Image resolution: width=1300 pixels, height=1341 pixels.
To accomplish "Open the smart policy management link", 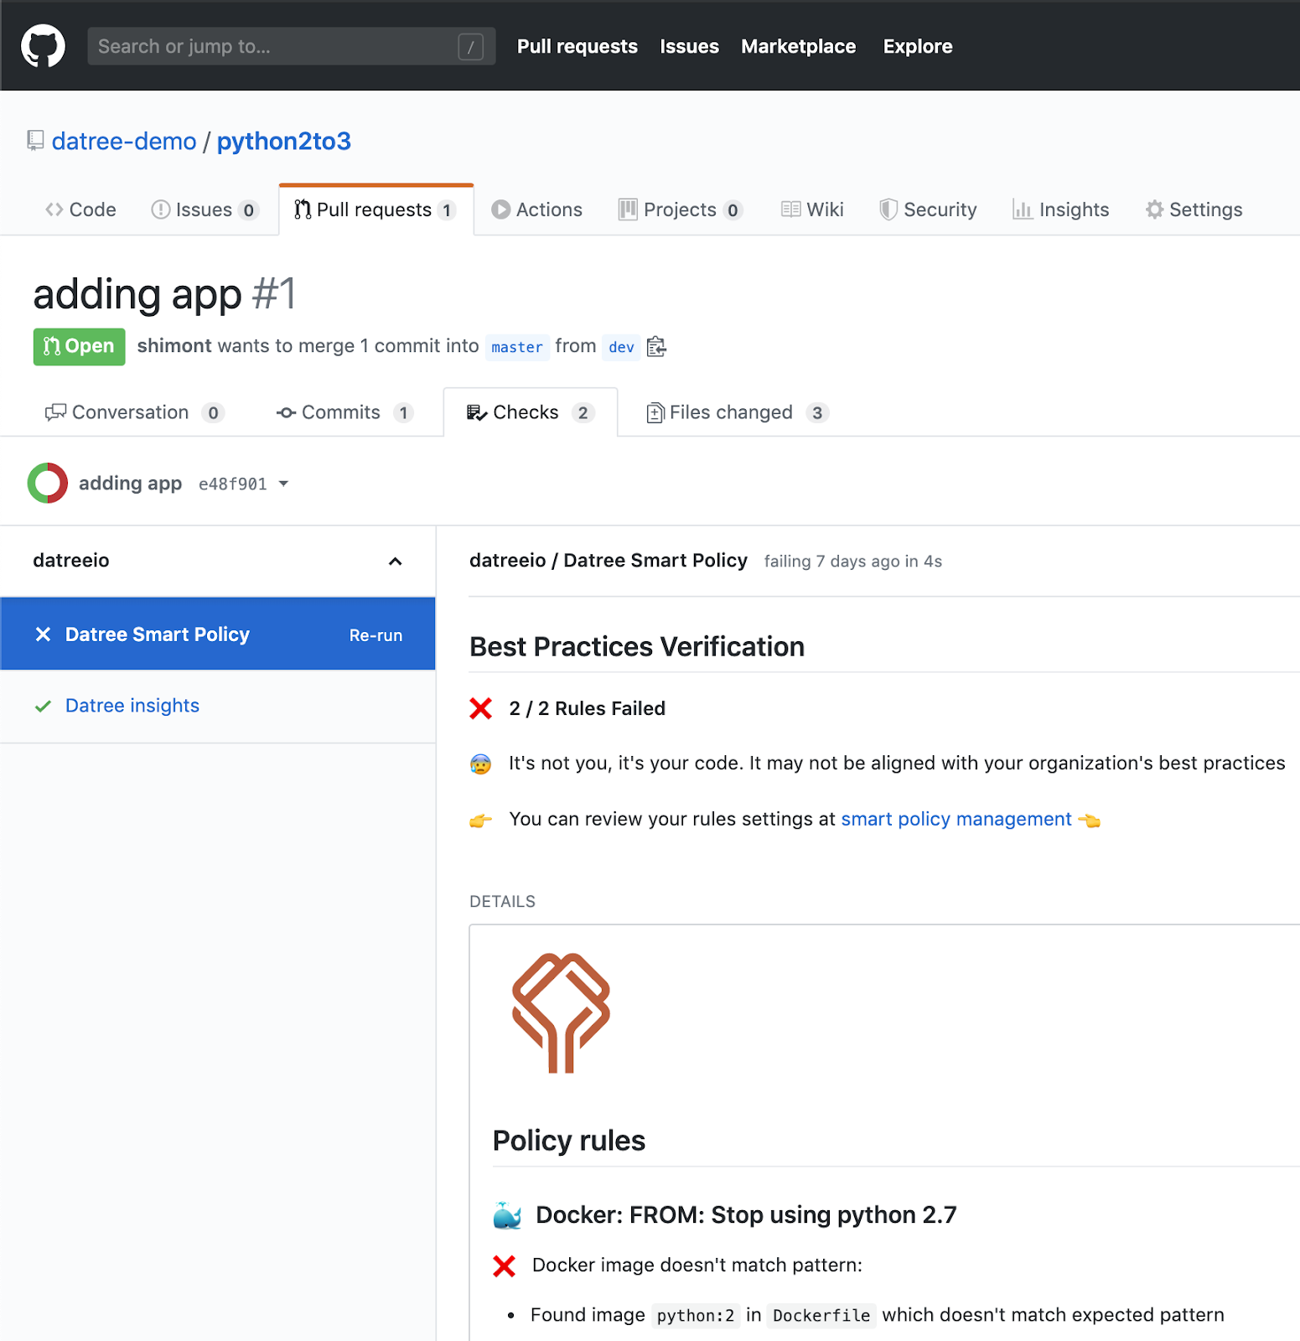I will (x=956, y=819).
